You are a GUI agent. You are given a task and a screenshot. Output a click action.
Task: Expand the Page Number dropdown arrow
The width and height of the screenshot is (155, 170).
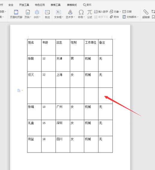pyautogui.click(x=31, y=17)
